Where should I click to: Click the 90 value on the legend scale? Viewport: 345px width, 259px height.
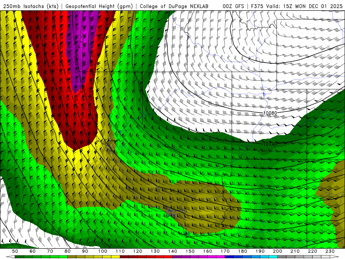tap(85, 251)
